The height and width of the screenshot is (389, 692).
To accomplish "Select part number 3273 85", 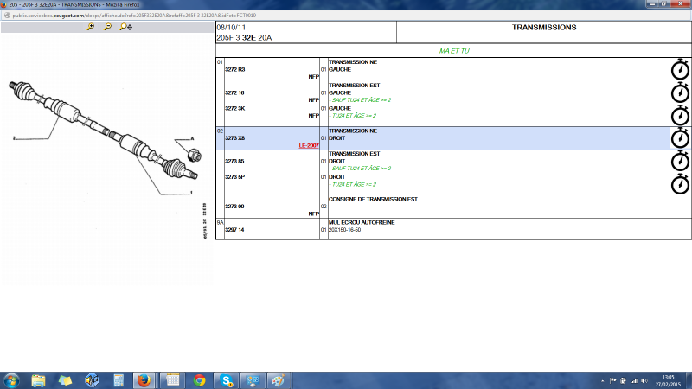I will (x=234, y=162).
